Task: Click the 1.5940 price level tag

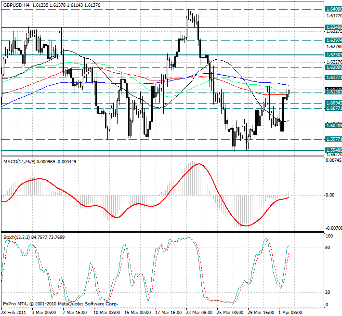Action: click(x=333, y=150)
